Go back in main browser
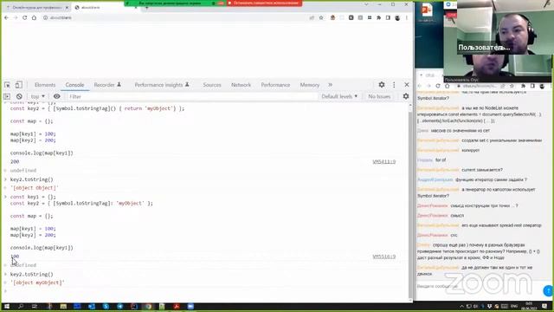The image size is (554, 312). [x=6, y=17]
